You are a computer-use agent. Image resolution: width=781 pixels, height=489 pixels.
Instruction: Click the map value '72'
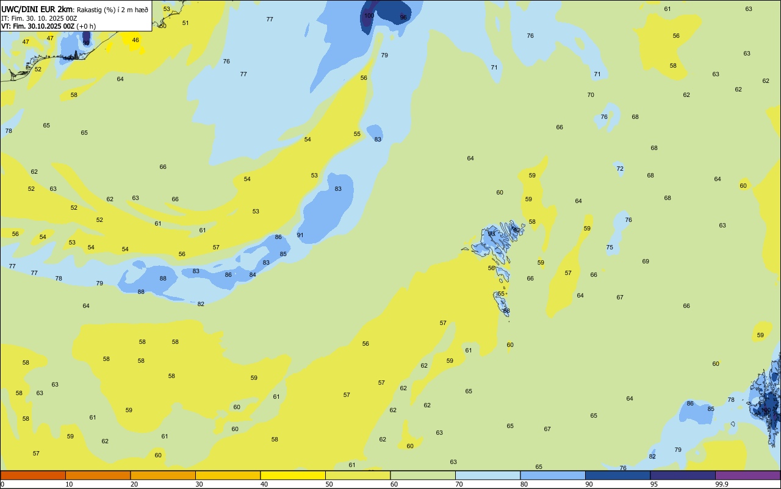click(620, 169)
